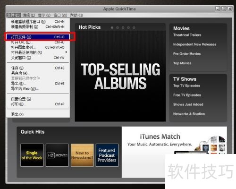This screenshot has width=236, height=189.
Task: Open Top-Selling Albums banner
Action: coord(120,76)
